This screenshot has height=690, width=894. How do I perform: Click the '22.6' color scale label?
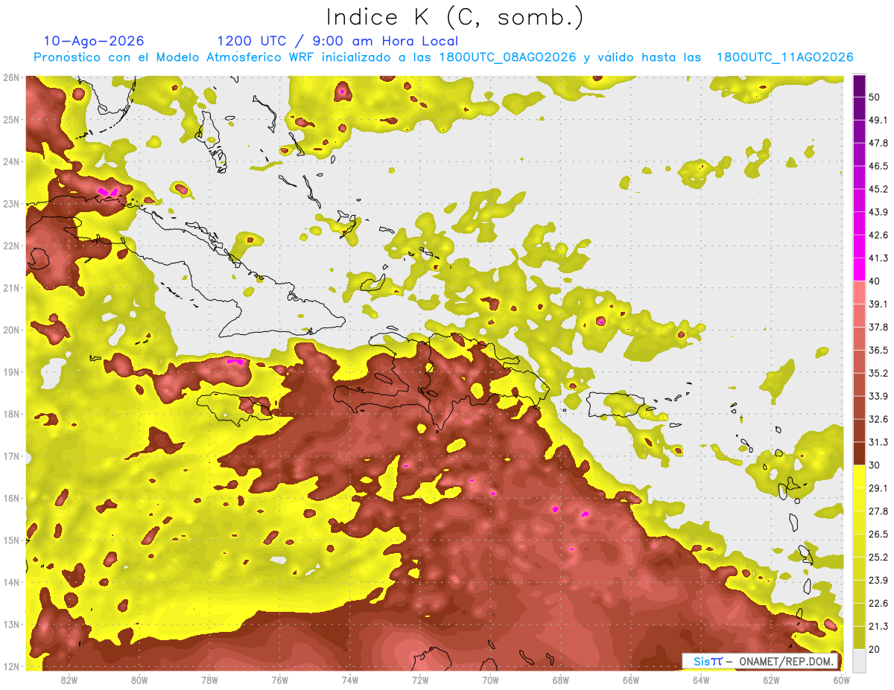click(878, 603)
